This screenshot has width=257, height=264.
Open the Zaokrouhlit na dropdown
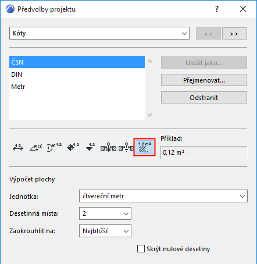[x=105, y=231]
